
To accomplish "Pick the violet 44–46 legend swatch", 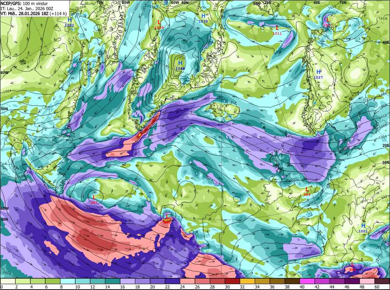I will 337,281.
